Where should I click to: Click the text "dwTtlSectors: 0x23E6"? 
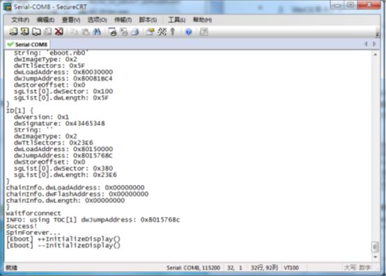coord(54,143)
